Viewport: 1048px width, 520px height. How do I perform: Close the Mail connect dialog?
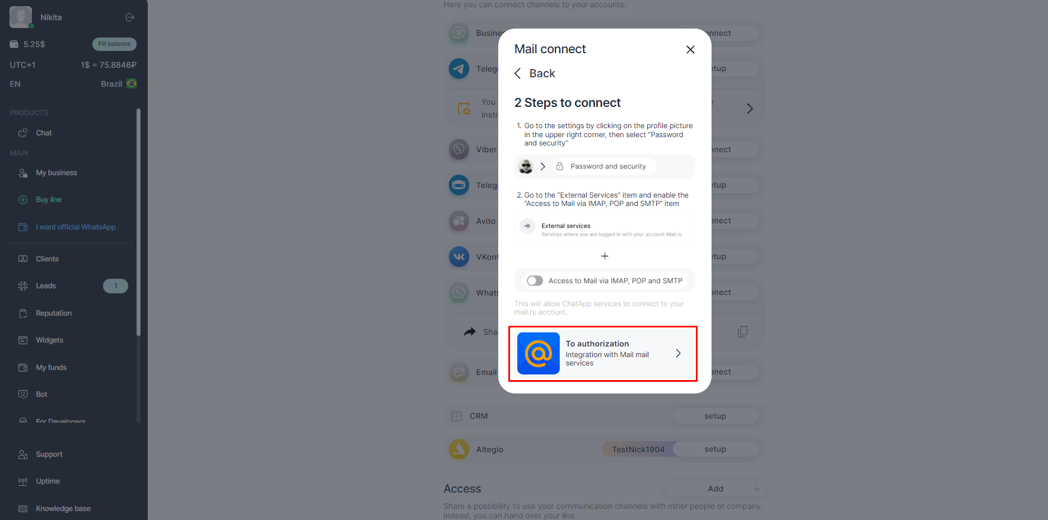click(690, 49)
